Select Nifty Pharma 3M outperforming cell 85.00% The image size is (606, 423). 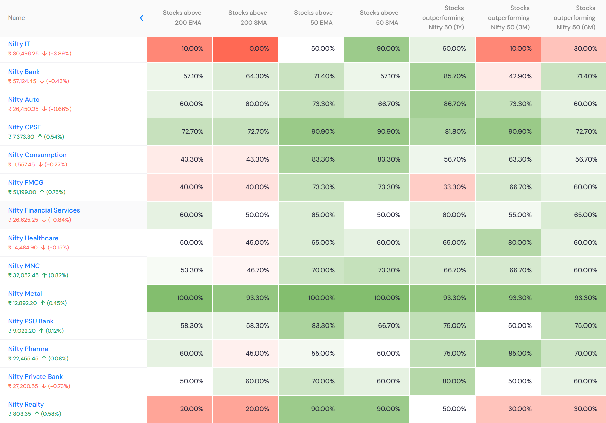508,354
